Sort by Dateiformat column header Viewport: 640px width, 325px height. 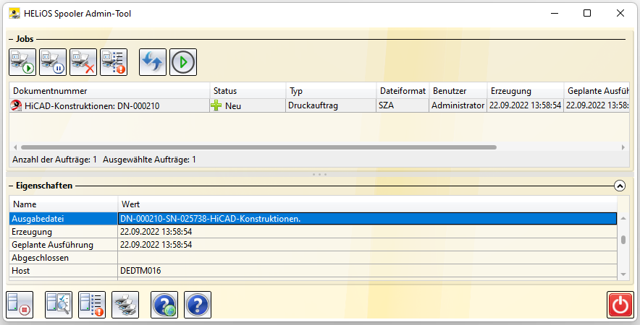pos(403,91)
